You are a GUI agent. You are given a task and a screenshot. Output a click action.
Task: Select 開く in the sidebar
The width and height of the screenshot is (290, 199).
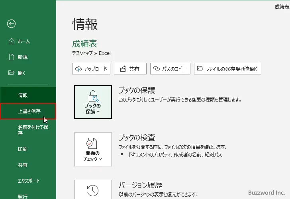coord(28,73)
